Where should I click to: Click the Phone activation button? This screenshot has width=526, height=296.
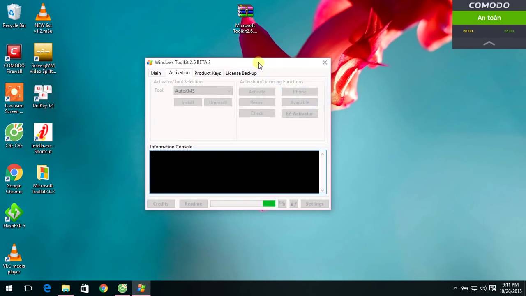[300, 92]
